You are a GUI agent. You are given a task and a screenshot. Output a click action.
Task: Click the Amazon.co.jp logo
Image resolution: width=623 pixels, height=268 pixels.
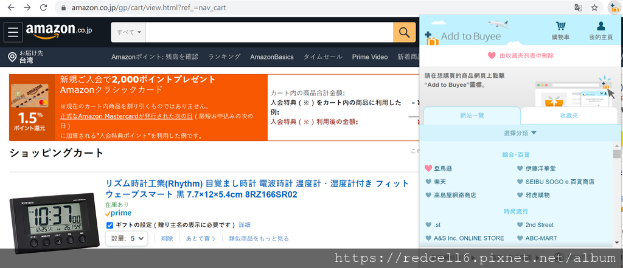[x=59, y=31]
